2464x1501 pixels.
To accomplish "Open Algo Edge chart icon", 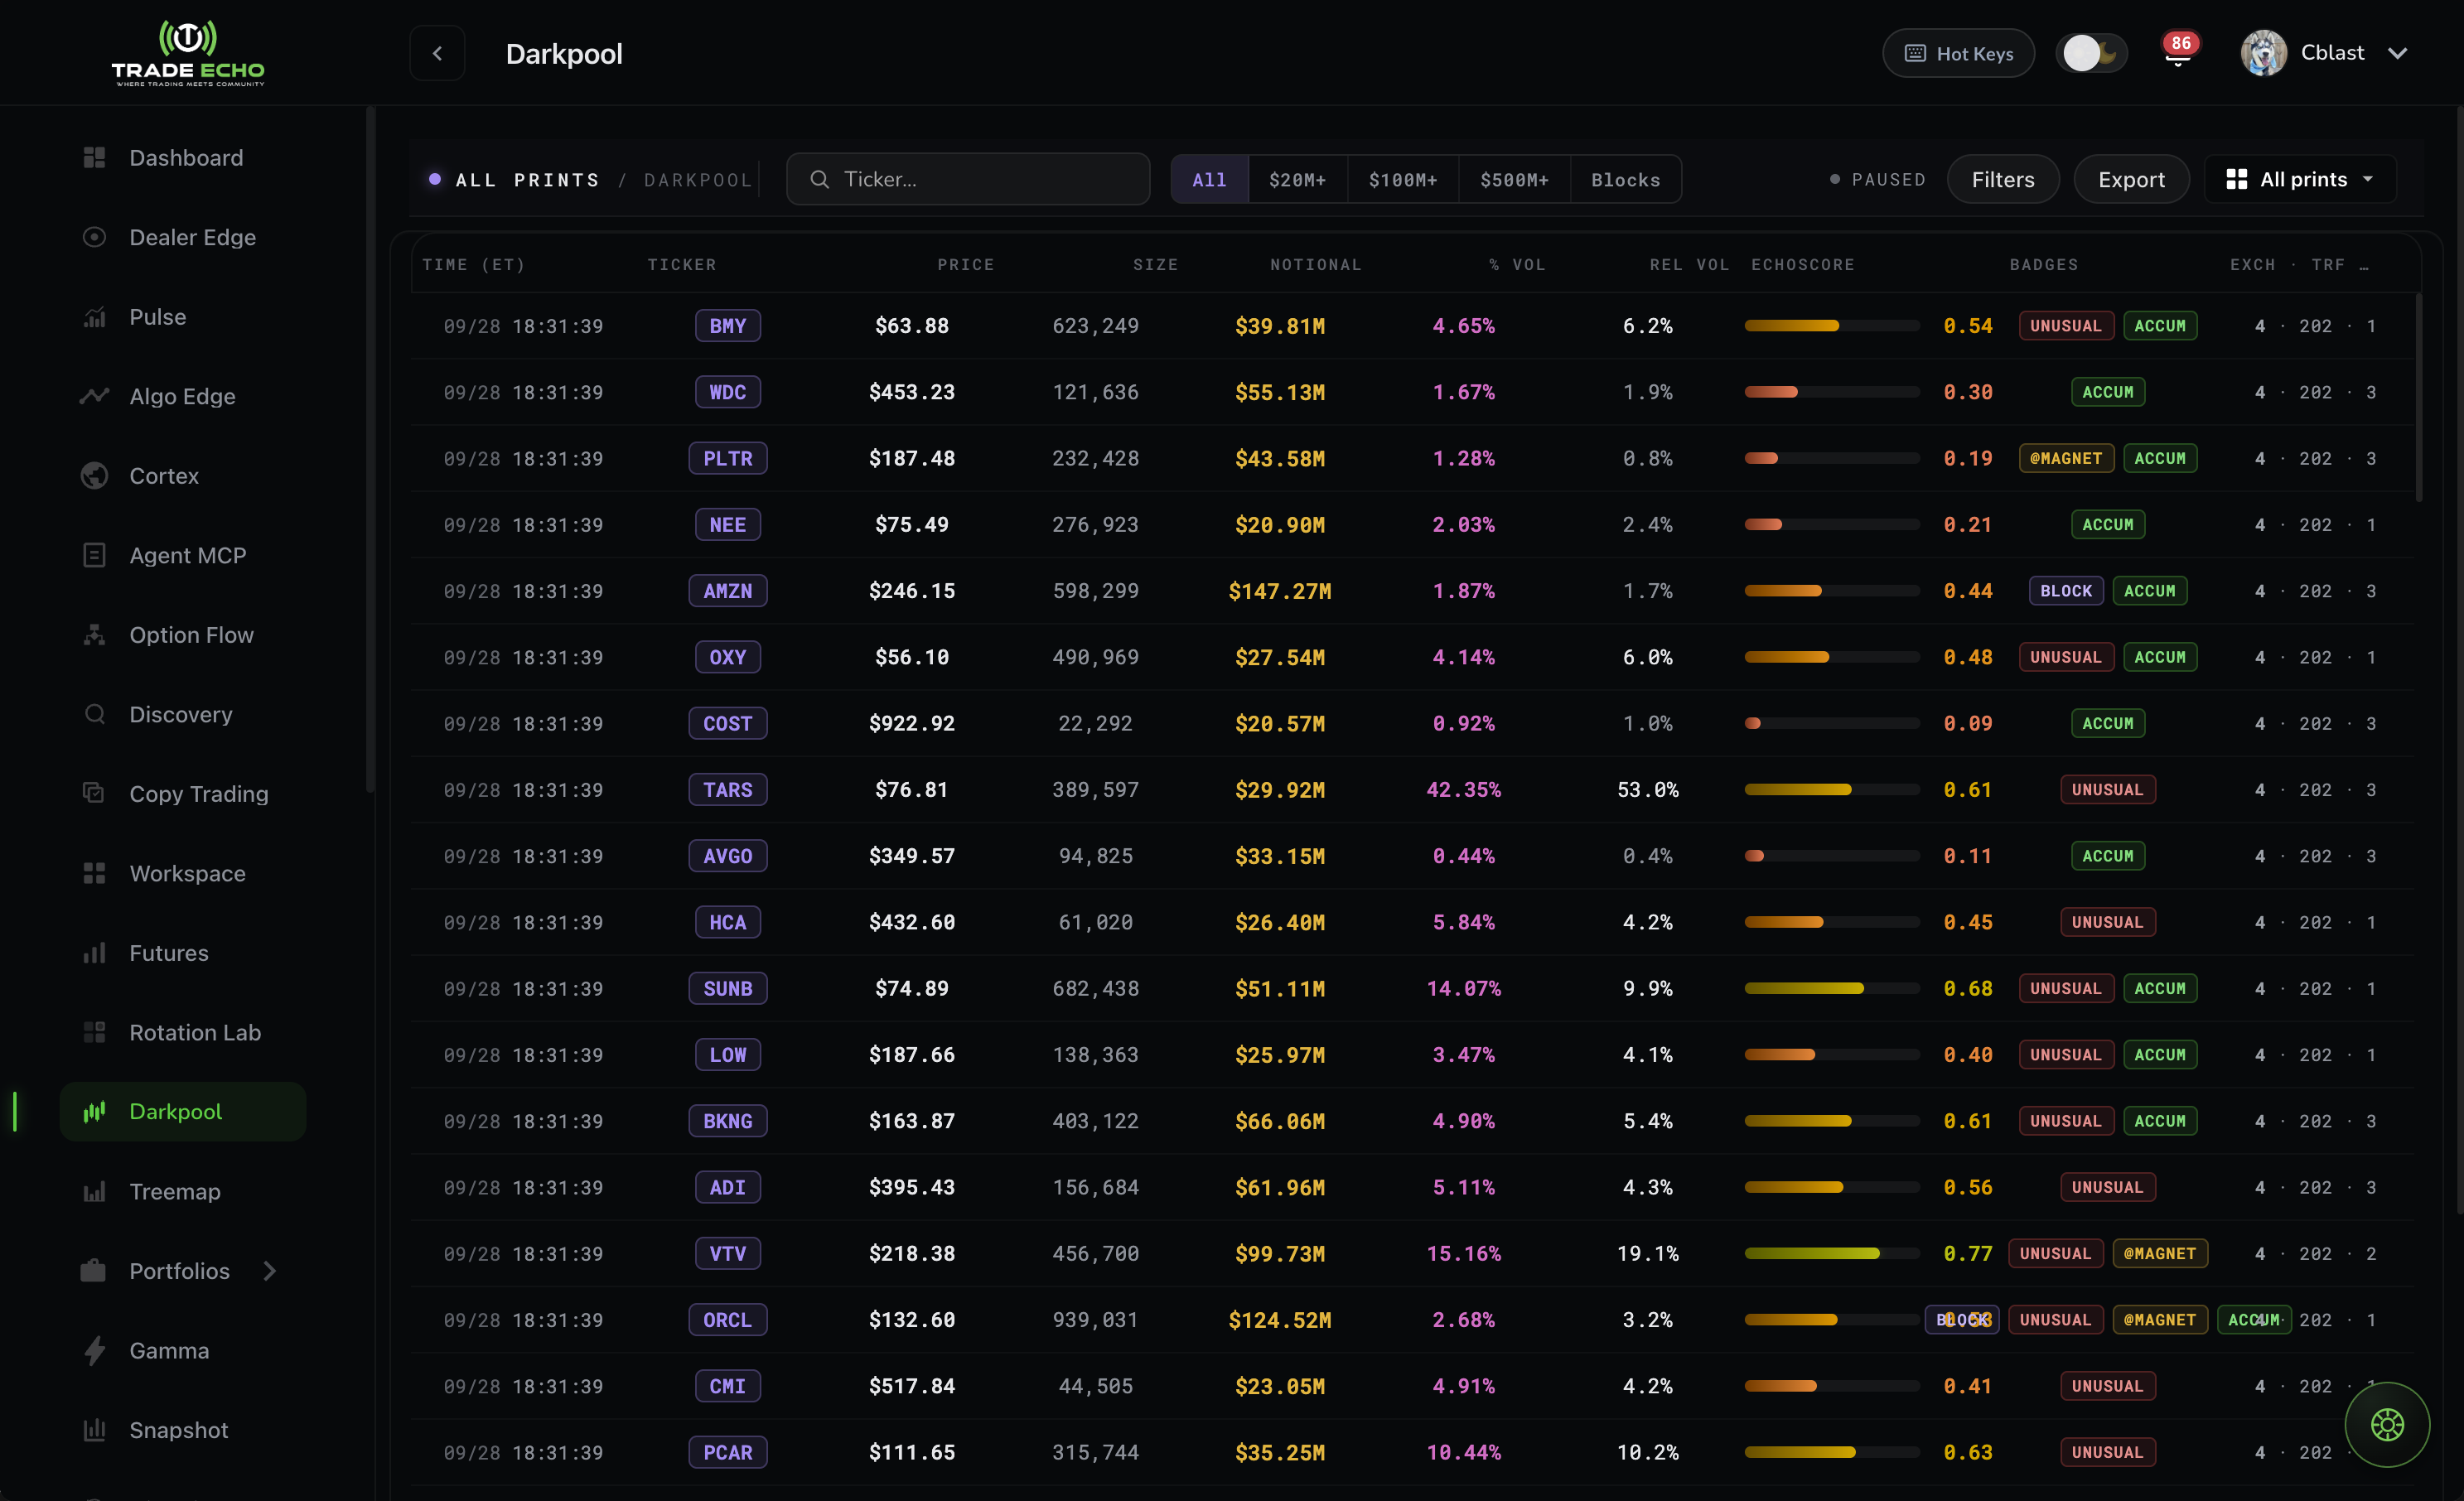I will tap(94, 396).
